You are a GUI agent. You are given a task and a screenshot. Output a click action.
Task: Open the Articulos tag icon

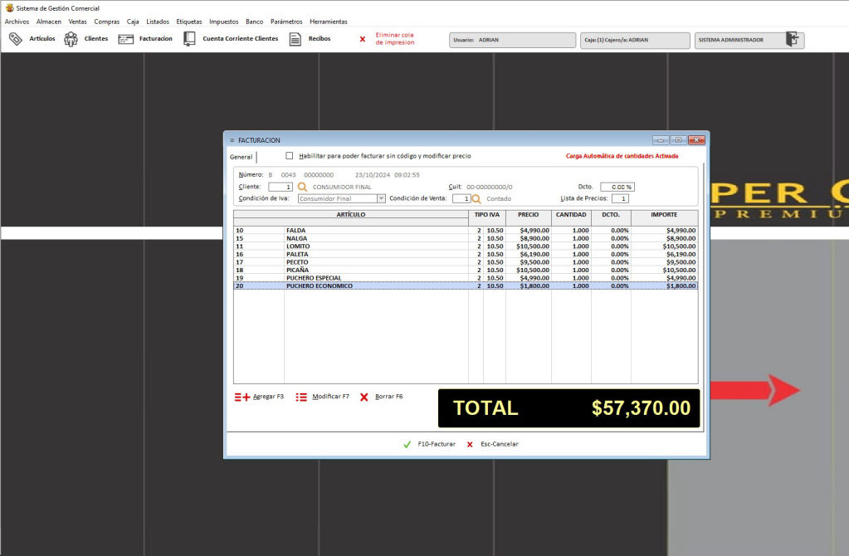pos(15,39)
